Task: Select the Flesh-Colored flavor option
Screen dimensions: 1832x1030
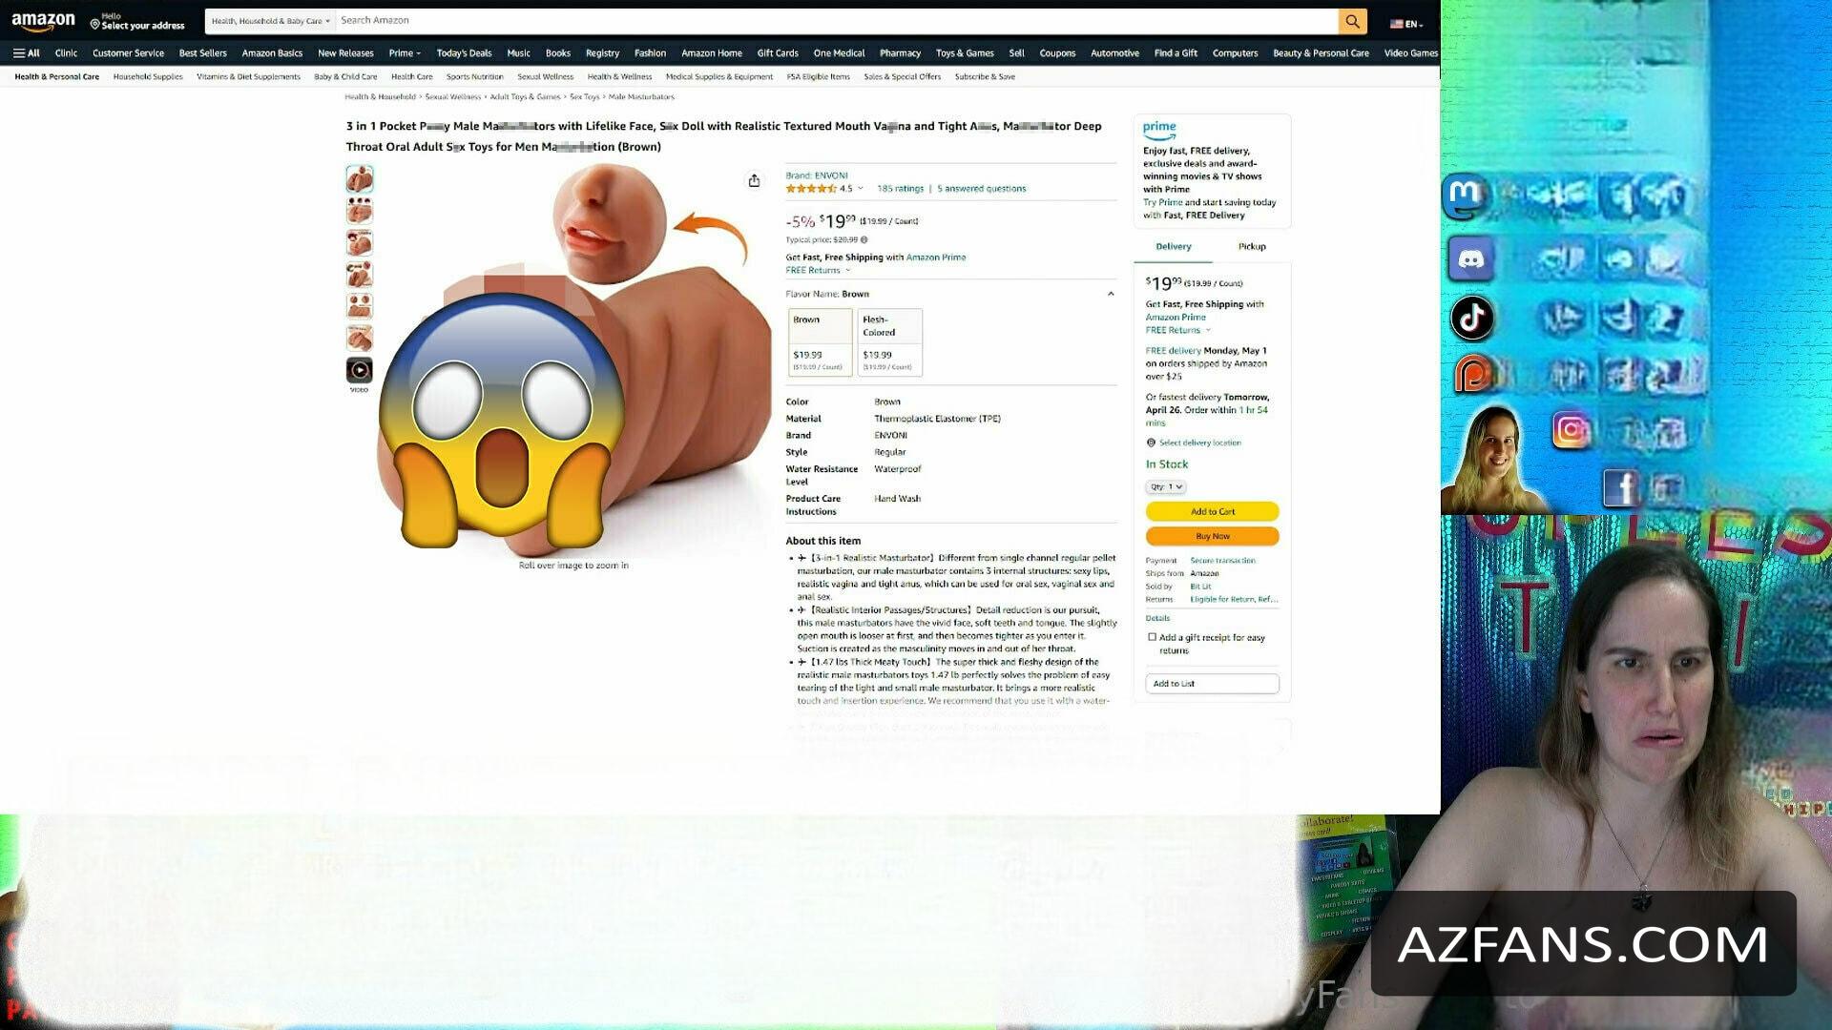Action: click(x=889, y=342)
